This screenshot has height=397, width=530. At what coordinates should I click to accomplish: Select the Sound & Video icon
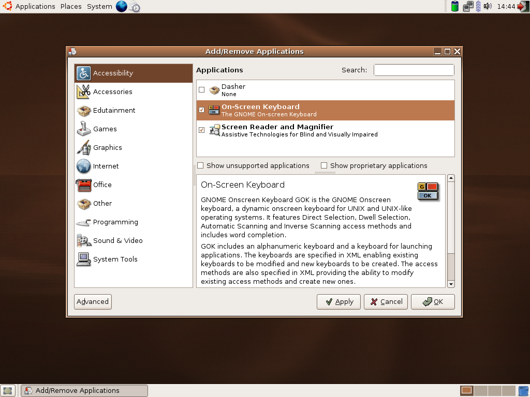(83, 241)
